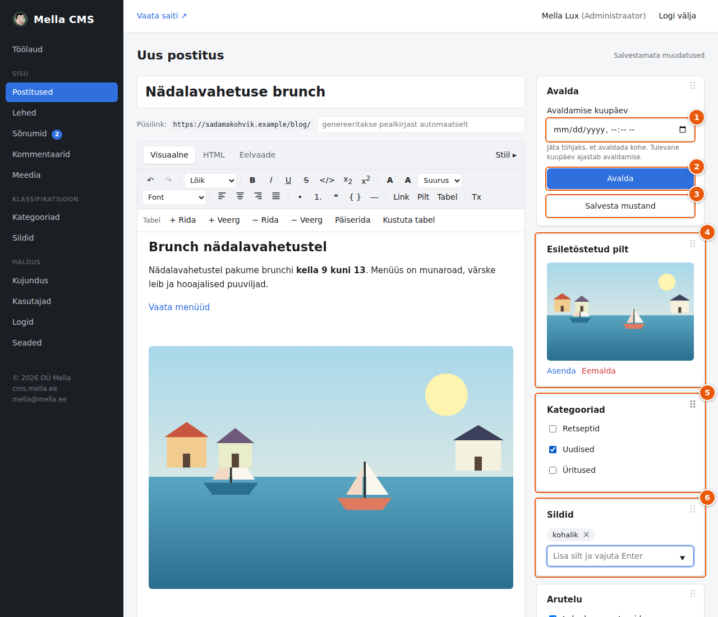Switch to the HTML tab

214,155
